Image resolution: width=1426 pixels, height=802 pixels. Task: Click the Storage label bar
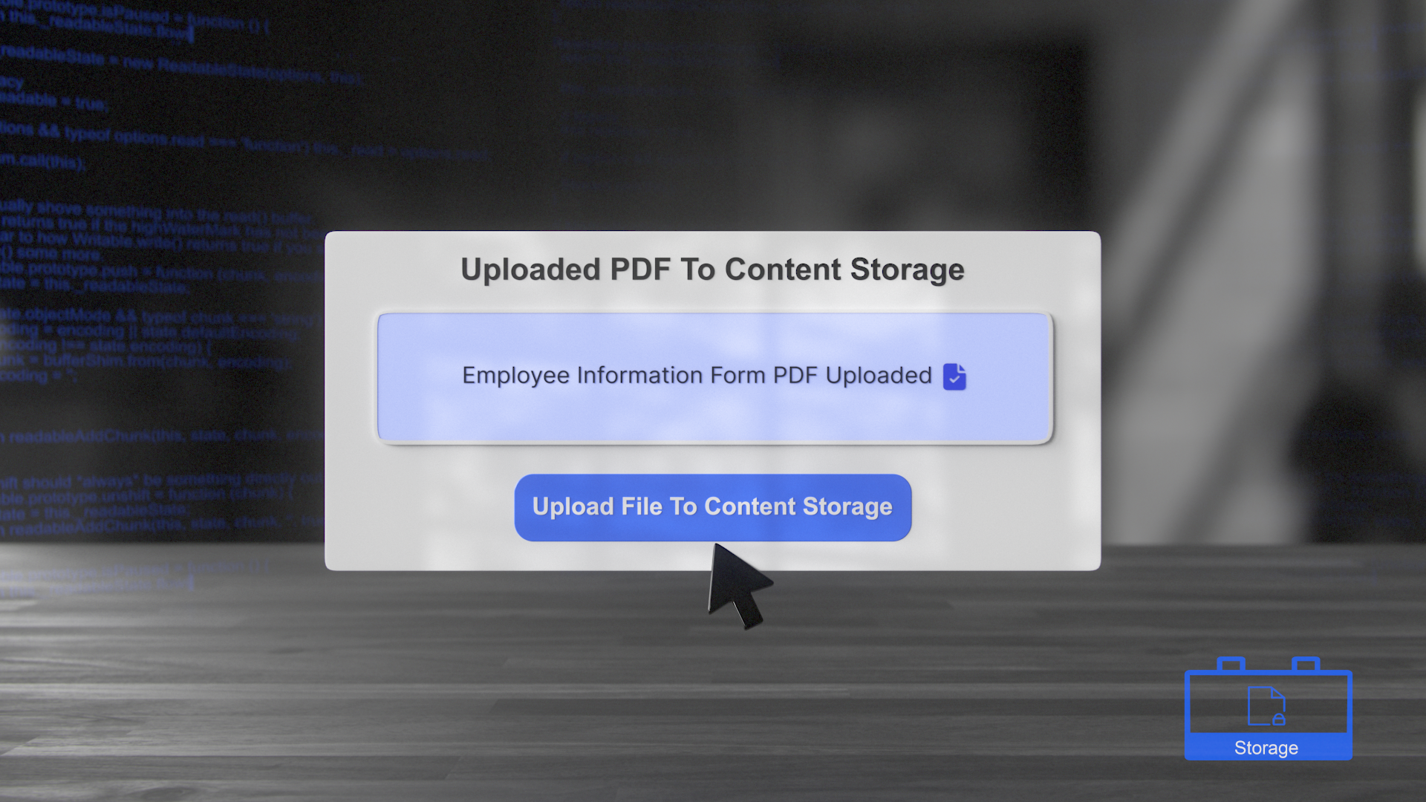click(x=1267, y=748)
